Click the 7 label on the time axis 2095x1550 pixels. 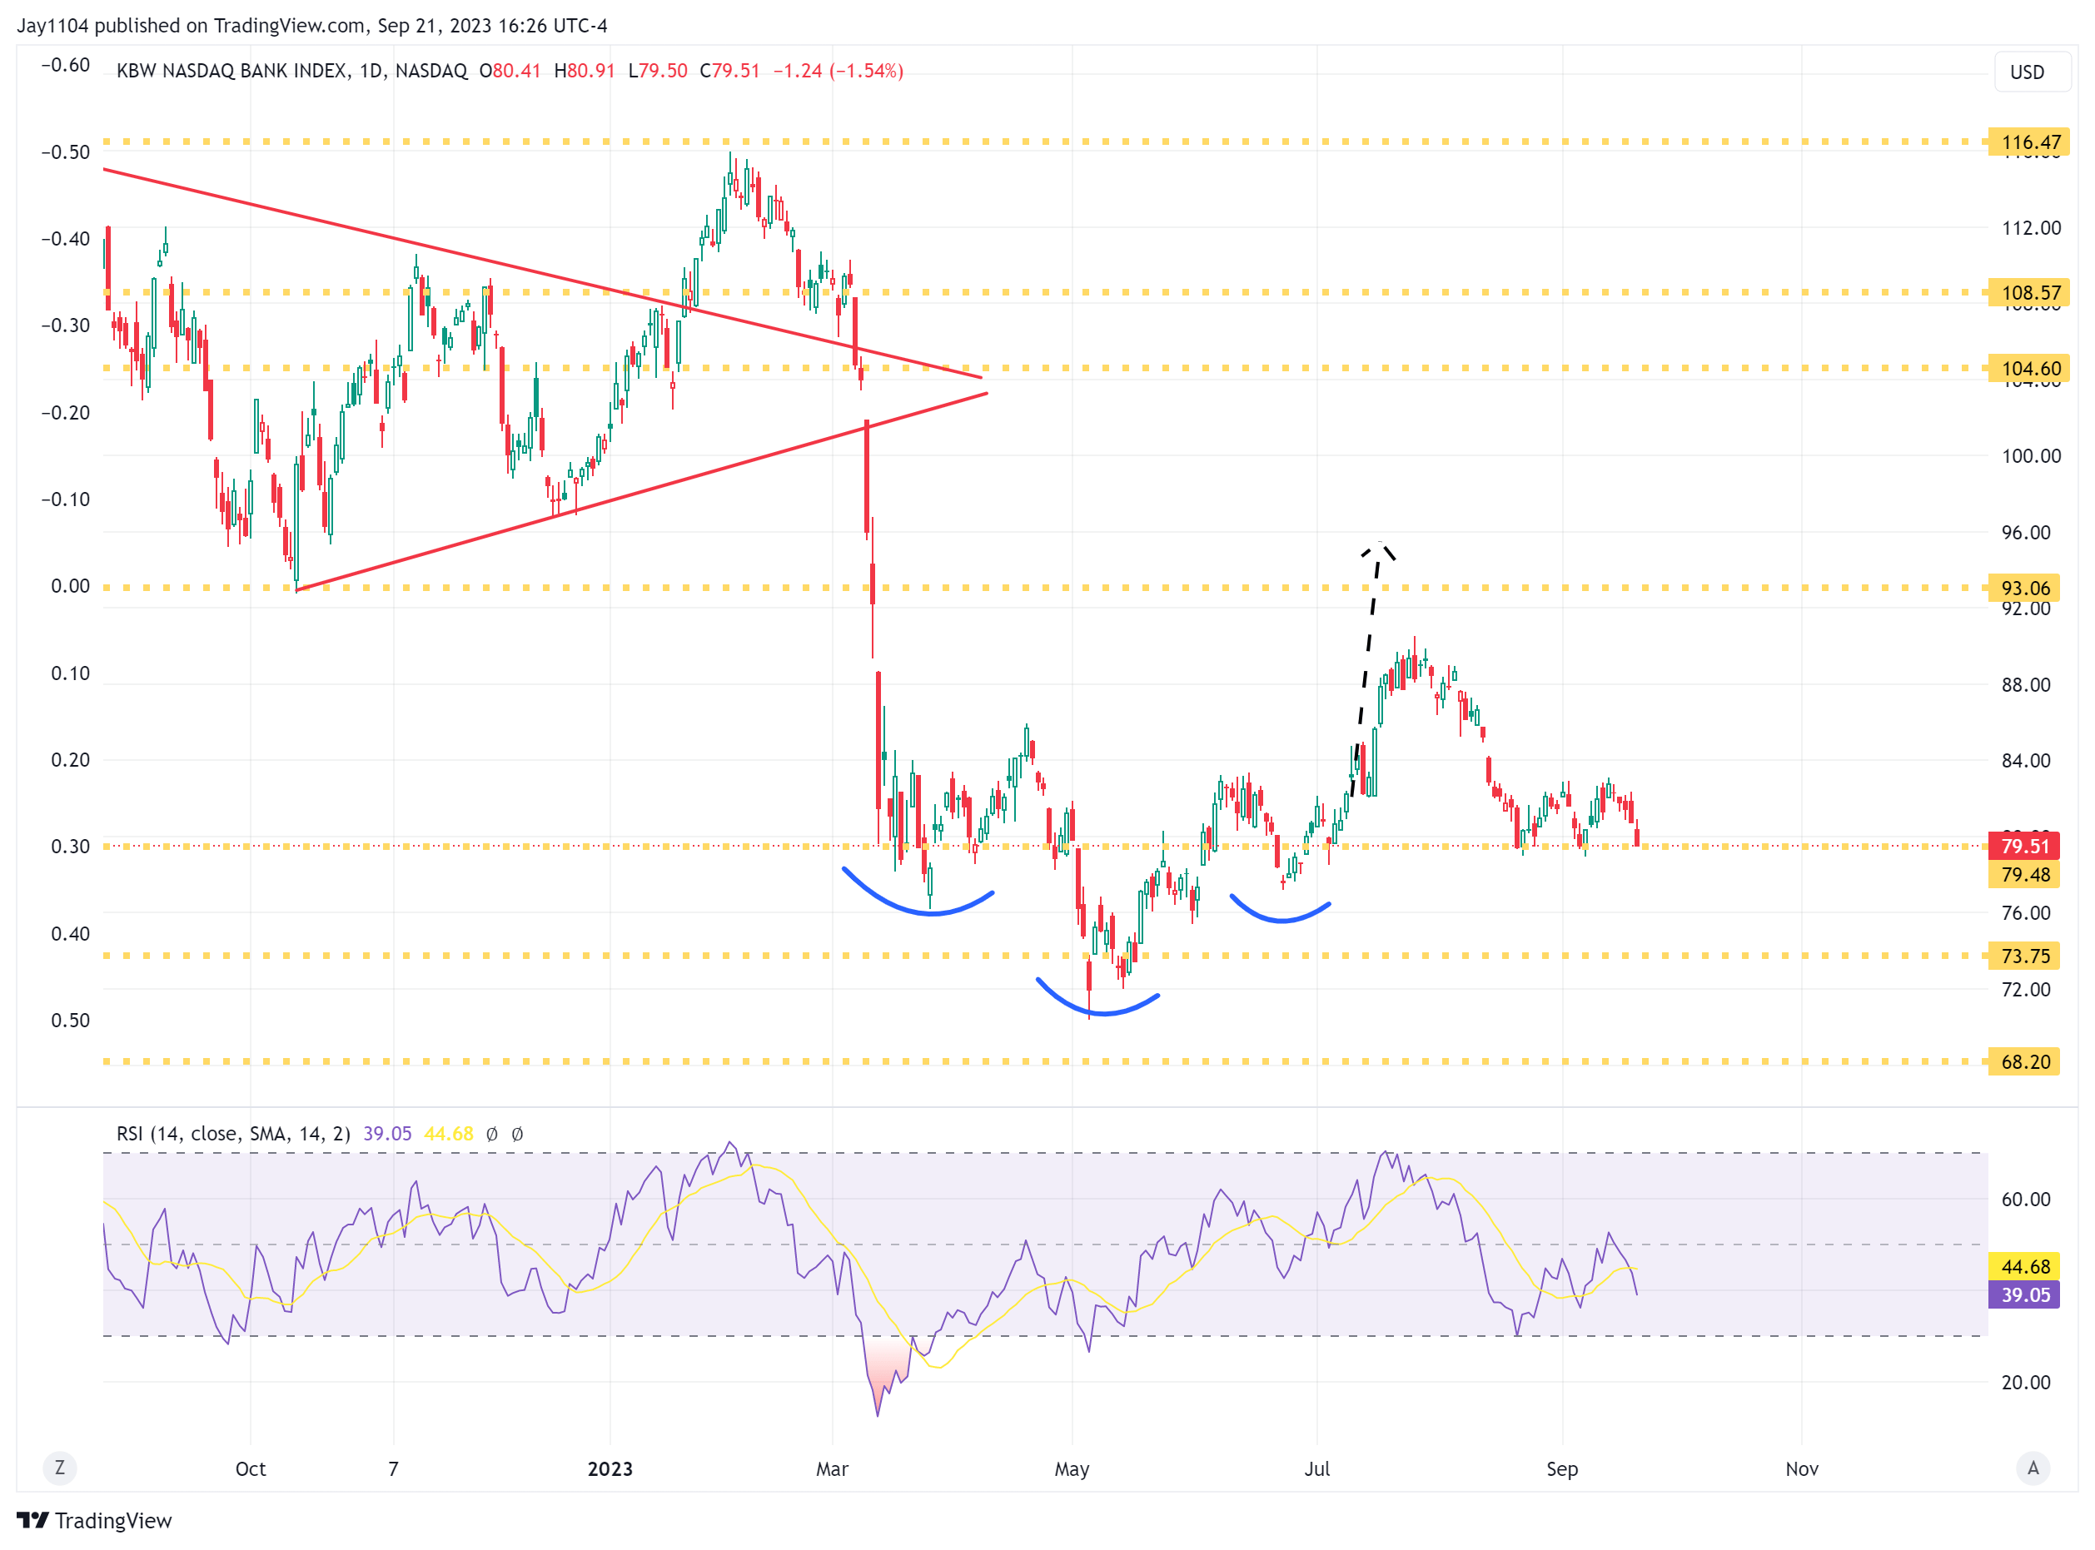click(x=393, y=1469)
